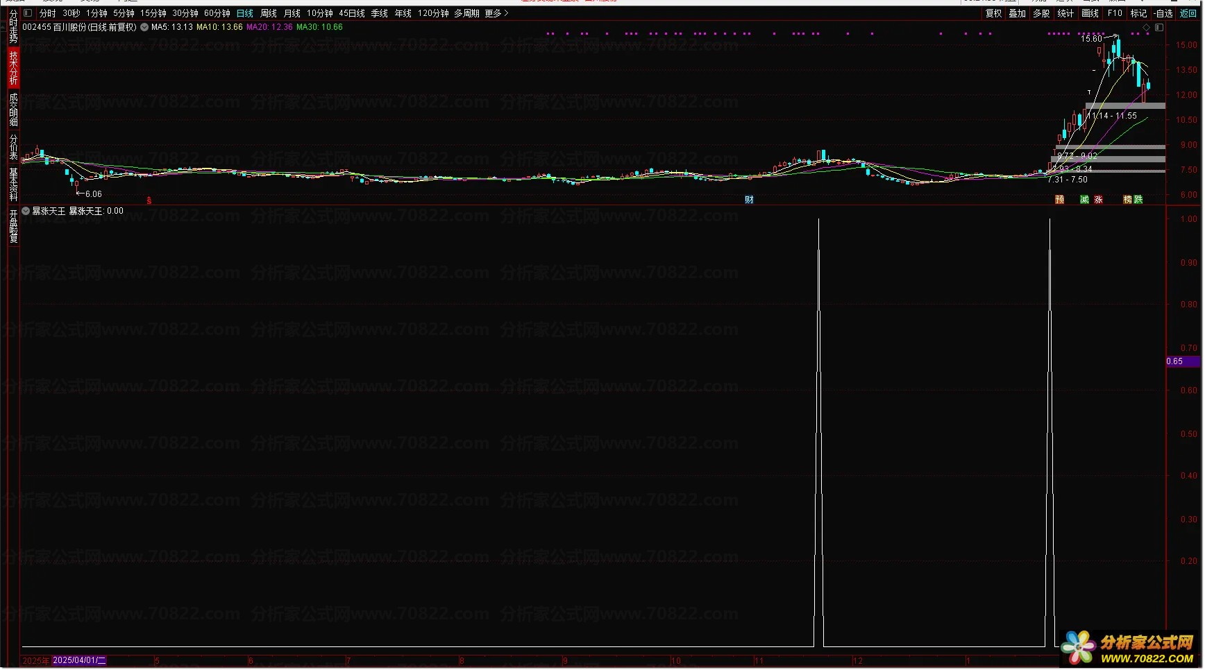Click the 暴涨天王 indicator name label
The width and height of the screenshot is (1205, 670).
[x=49, y=211]
